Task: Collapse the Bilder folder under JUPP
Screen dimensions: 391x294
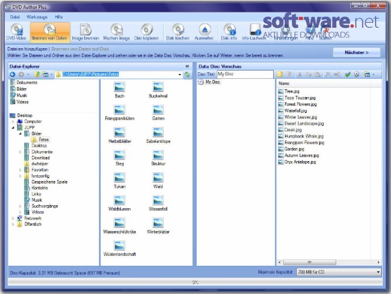Action: pos(20,133)
